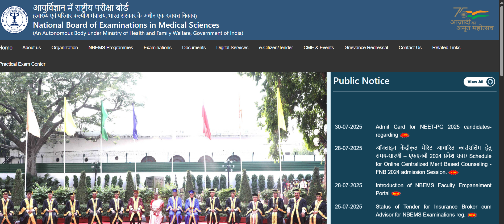Click the NBEMS circular logo emblem
Image resolution: width=504 pixels, height=224 pixels.
[15, 20]
